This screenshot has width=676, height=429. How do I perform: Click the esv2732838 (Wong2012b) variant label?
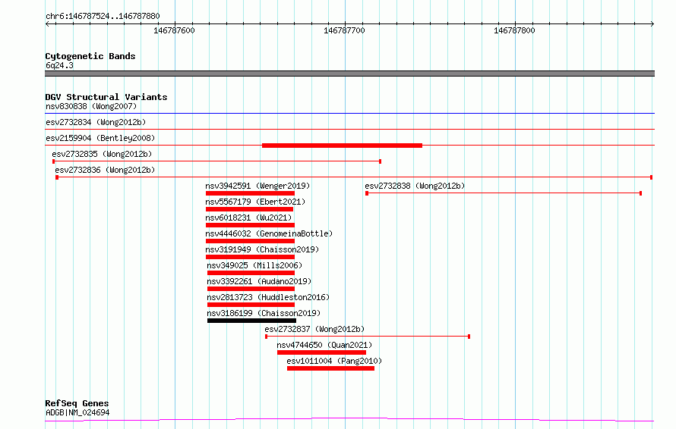pyautogui.click(x=415, y=186)
